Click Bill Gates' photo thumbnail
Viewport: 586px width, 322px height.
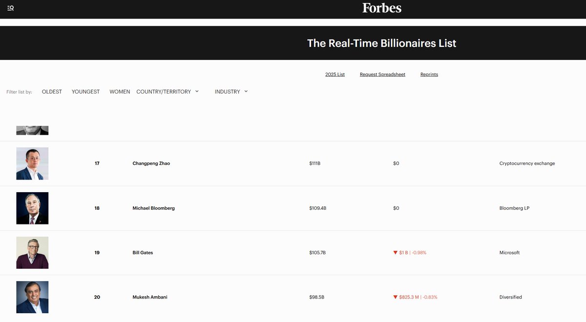point(32,253)
